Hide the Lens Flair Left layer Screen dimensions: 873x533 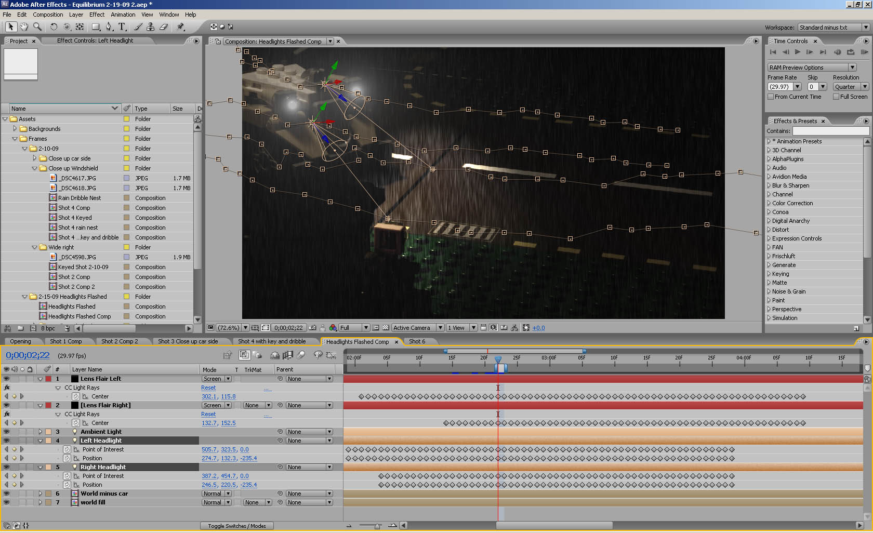coord(6,379)
